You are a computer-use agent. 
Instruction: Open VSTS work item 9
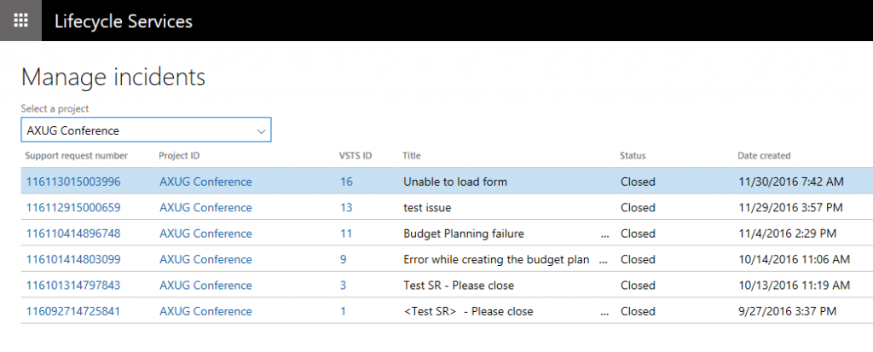pos(343,259)
